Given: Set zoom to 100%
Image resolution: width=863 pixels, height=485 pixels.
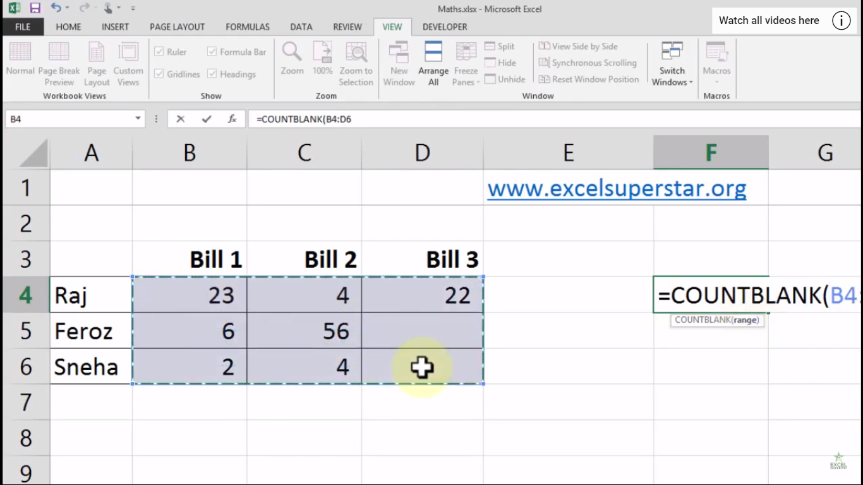Looking at the screenshot, I should [x=322, y=59].
